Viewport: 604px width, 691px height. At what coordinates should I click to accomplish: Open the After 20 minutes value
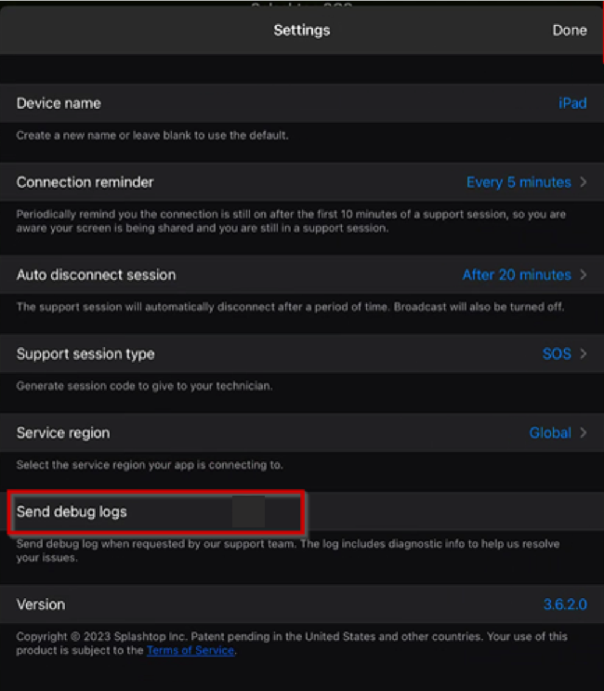517,274
